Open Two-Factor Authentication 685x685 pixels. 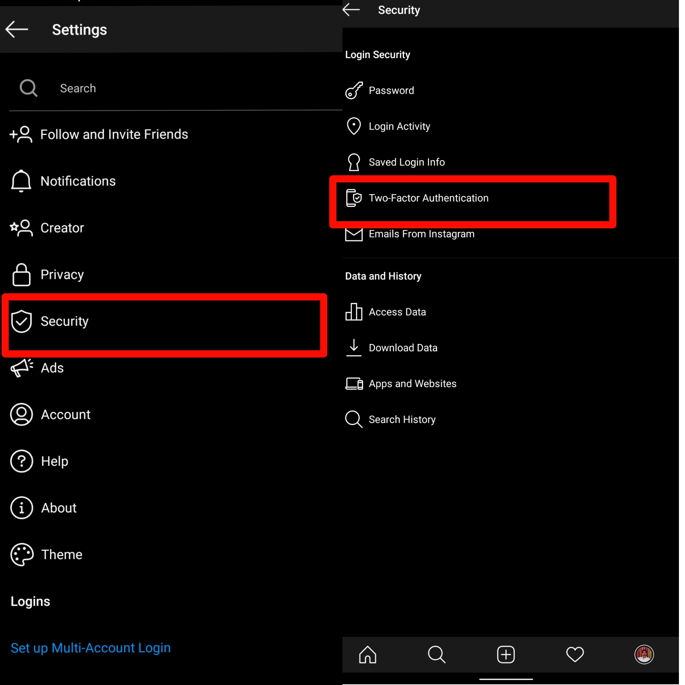(x=428, y=198)
